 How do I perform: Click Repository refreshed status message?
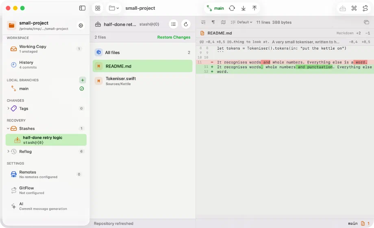(113, 224)
